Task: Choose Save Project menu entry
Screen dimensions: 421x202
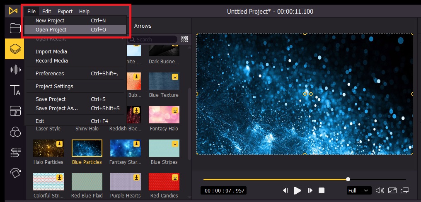Action: pyautogui.click(x=75, y=99)
